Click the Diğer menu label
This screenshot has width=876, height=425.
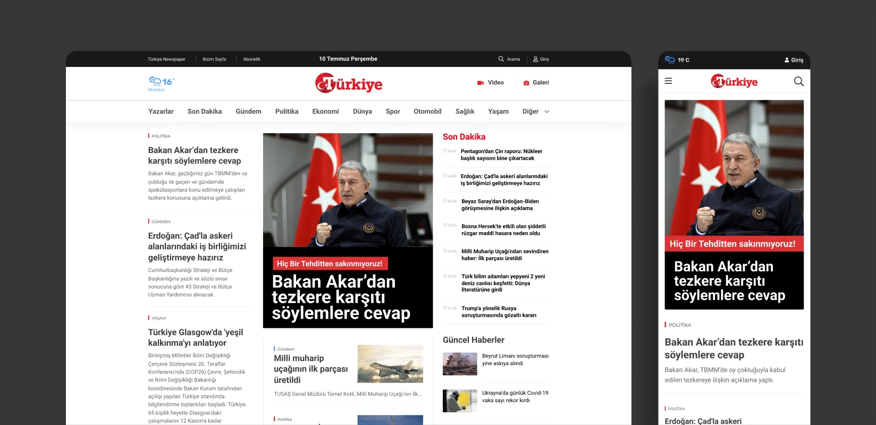[530, 112]
